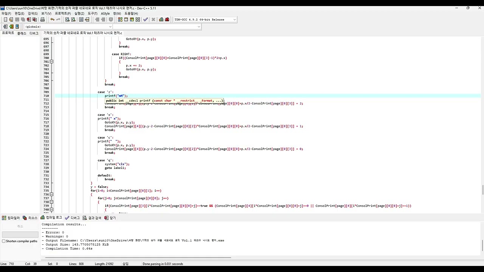Click the Rebuild All toolbar icon

tap(138, 20)
